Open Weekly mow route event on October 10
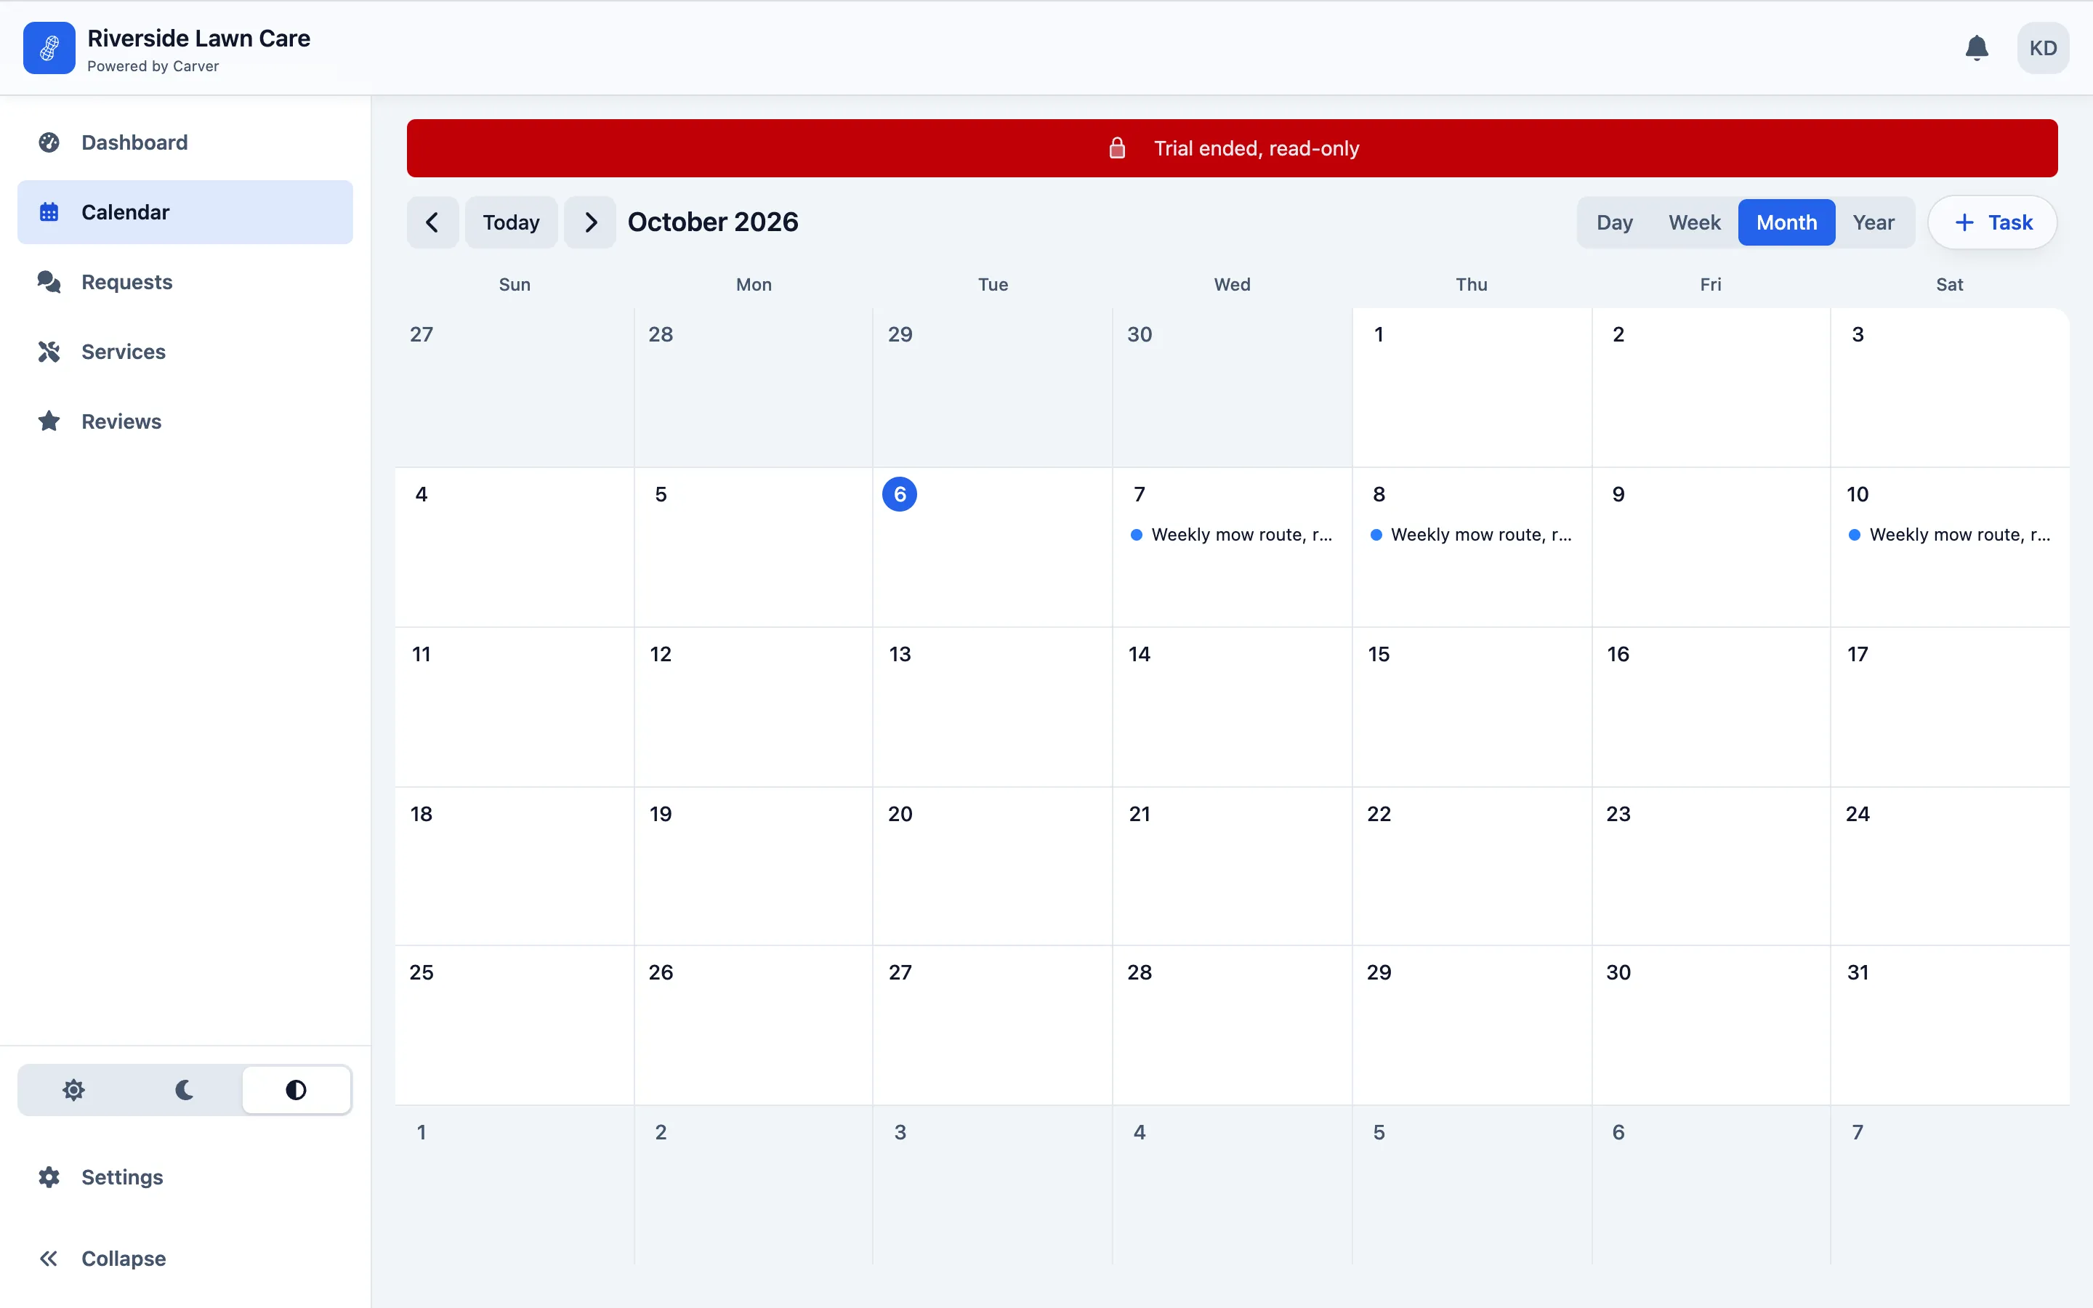Screen dimensions: 2093x1308 pyautogui.click(x=1949, y=535)
